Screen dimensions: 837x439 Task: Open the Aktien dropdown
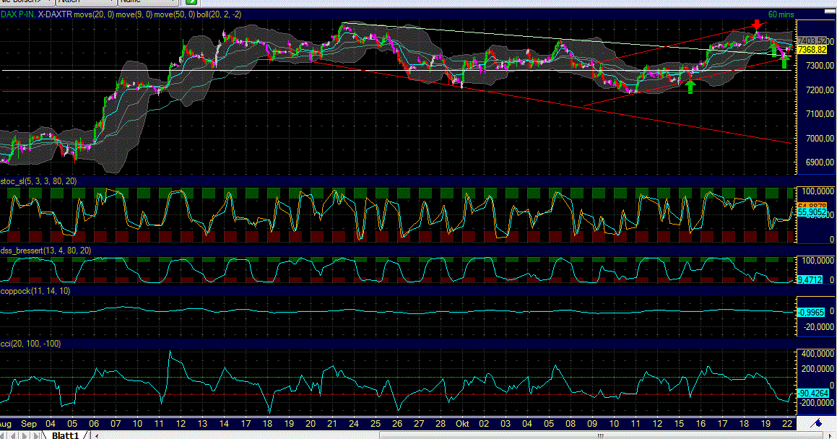click(87, 2)
